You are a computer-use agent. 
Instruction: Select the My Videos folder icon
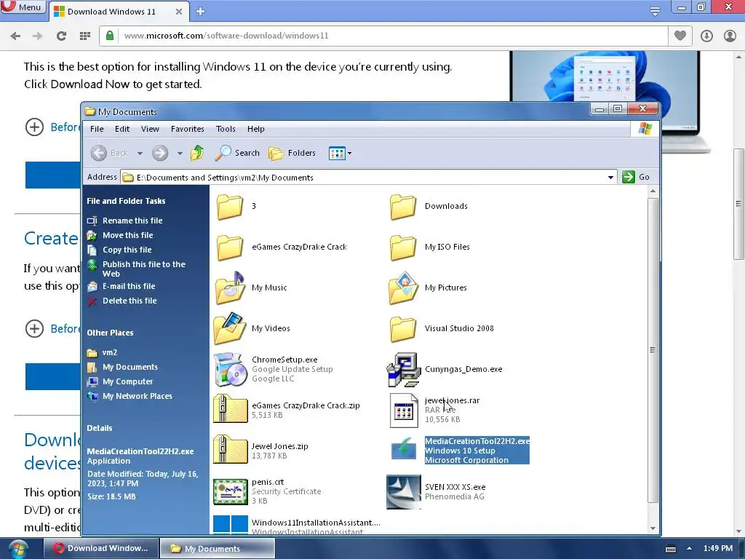pos(231,328)
